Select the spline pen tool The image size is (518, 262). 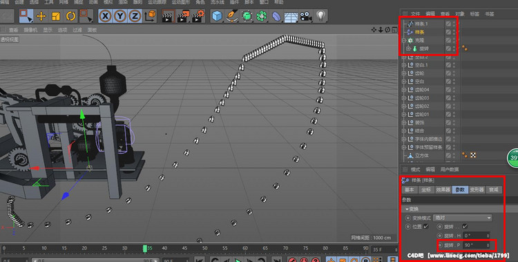(232, 16)
